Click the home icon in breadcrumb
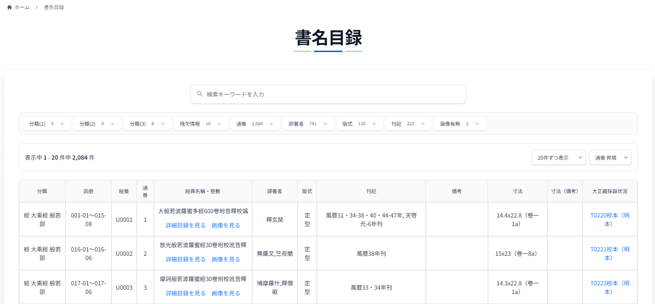 coord(10,7)
